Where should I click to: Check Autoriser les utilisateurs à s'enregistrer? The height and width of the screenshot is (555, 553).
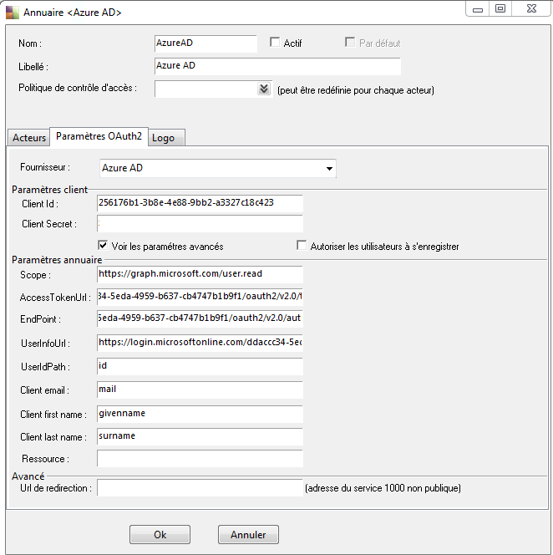pos(302,245)
